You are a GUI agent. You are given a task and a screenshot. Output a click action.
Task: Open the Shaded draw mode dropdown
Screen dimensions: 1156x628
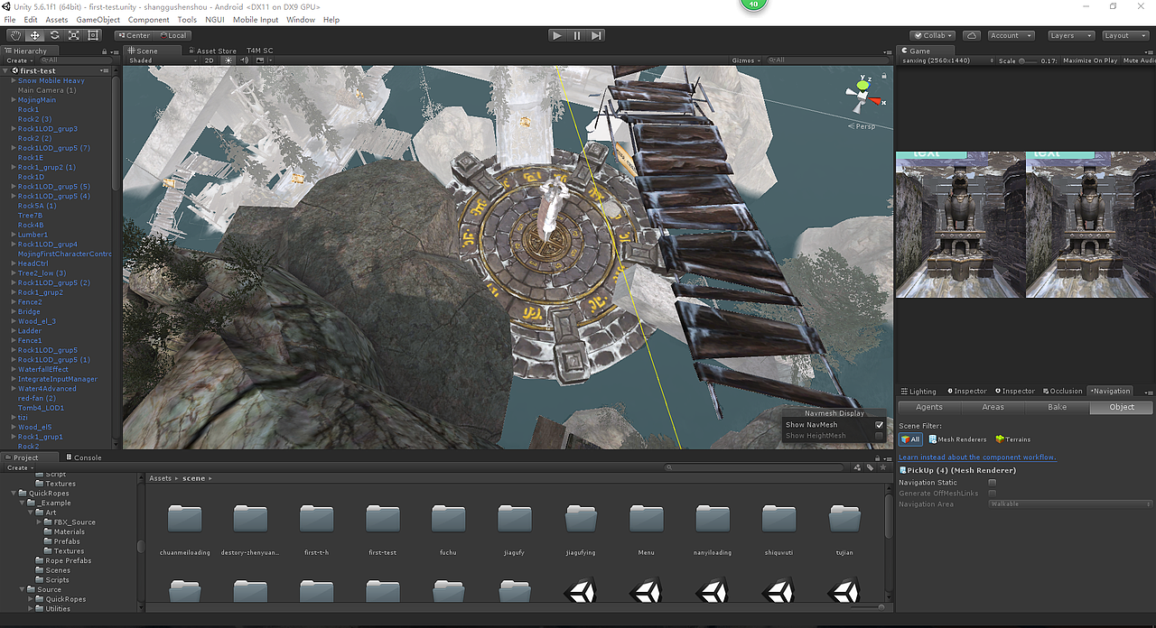click(162, 60)
